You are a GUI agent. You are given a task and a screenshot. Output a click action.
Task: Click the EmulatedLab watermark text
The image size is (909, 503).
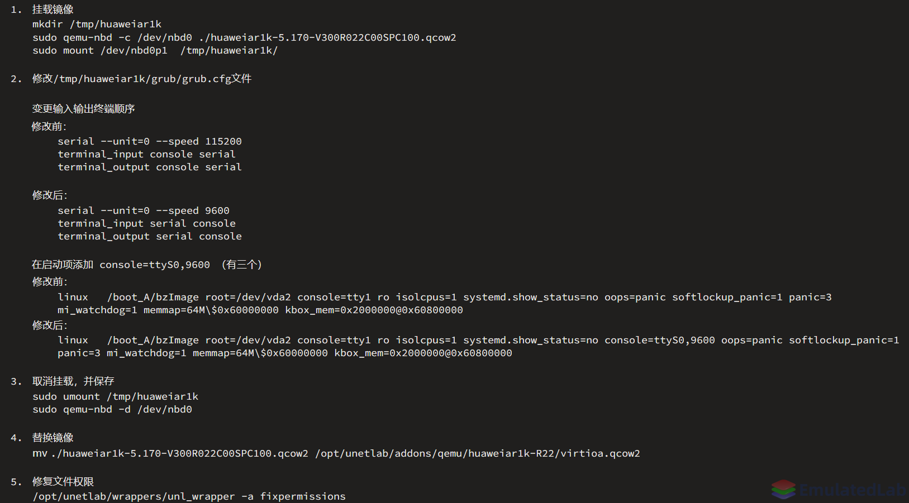point(853,490)
